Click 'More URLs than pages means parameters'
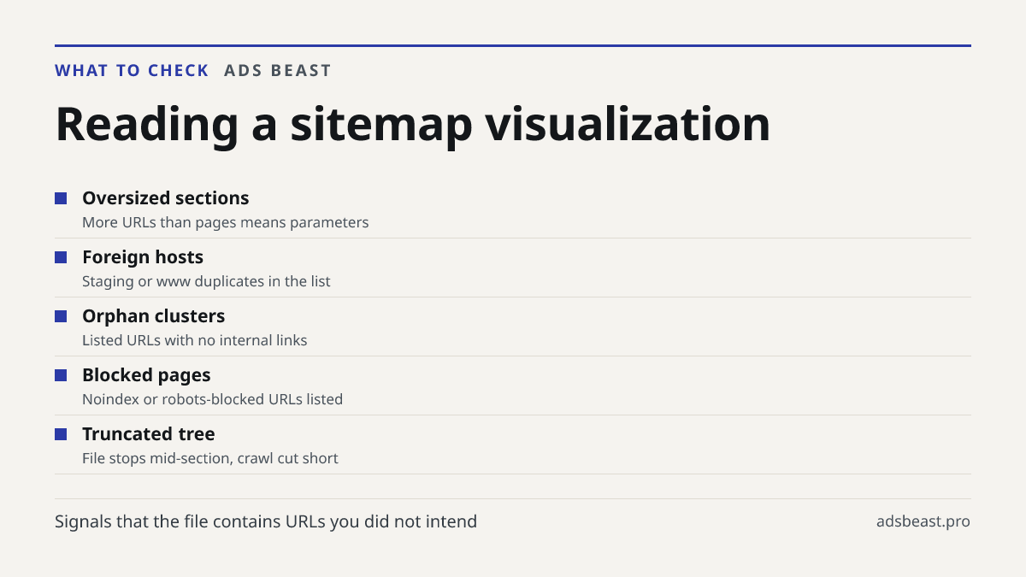This screenshot has width=1026, height=577. pos(226,222)
